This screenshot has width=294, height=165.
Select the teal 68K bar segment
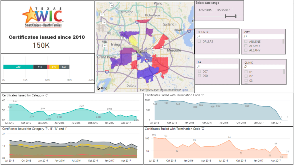tap(18, 67)
